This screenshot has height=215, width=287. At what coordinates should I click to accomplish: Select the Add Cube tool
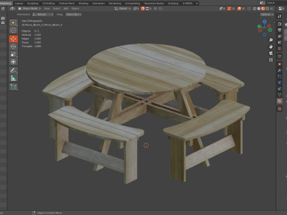(13, 87)
